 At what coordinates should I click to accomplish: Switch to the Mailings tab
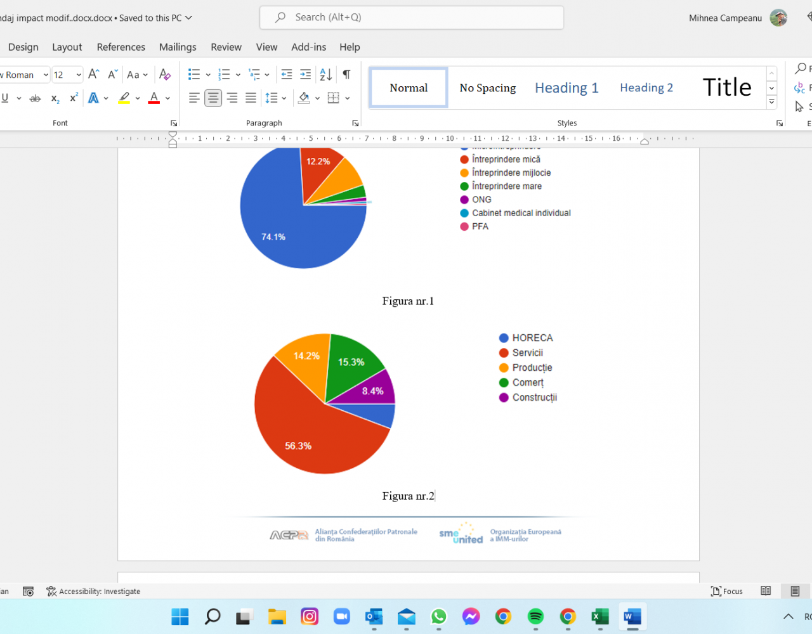pos(178,47)
